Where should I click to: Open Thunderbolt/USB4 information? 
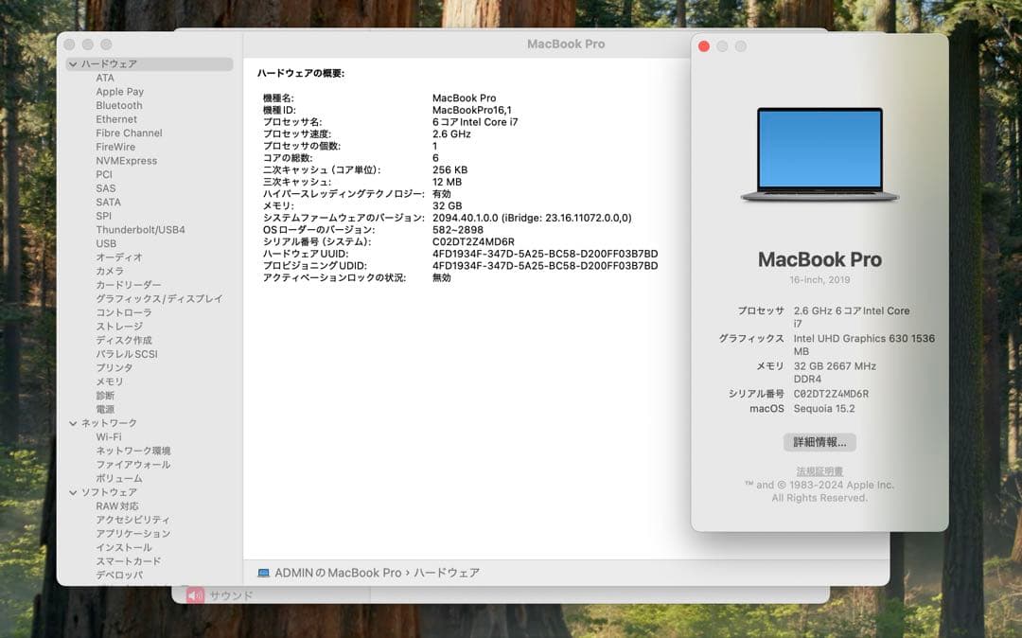coord(140,229)
